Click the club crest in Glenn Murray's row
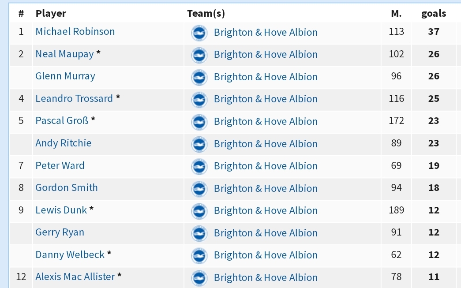The image size is (461, 288). tap(199, 77)
